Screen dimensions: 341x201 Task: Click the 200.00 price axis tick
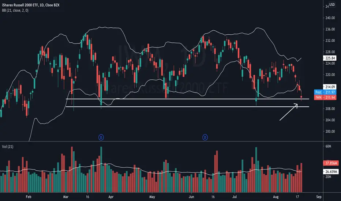tap(330, 131)
